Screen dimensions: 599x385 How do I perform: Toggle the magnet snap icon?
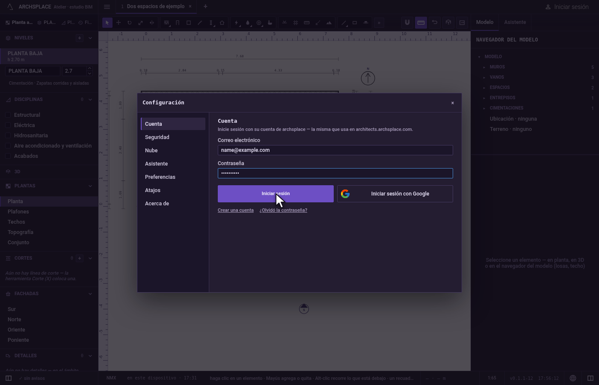click(x=407, y=22)
